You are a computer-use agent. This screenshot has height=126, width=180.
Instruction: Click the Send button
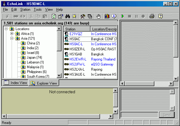coord(167,115)
